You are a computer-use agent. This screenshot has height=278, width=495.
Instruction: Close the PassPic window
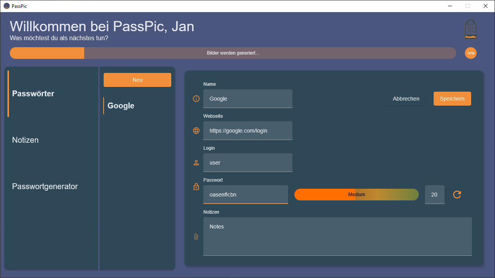click(486, 6)
